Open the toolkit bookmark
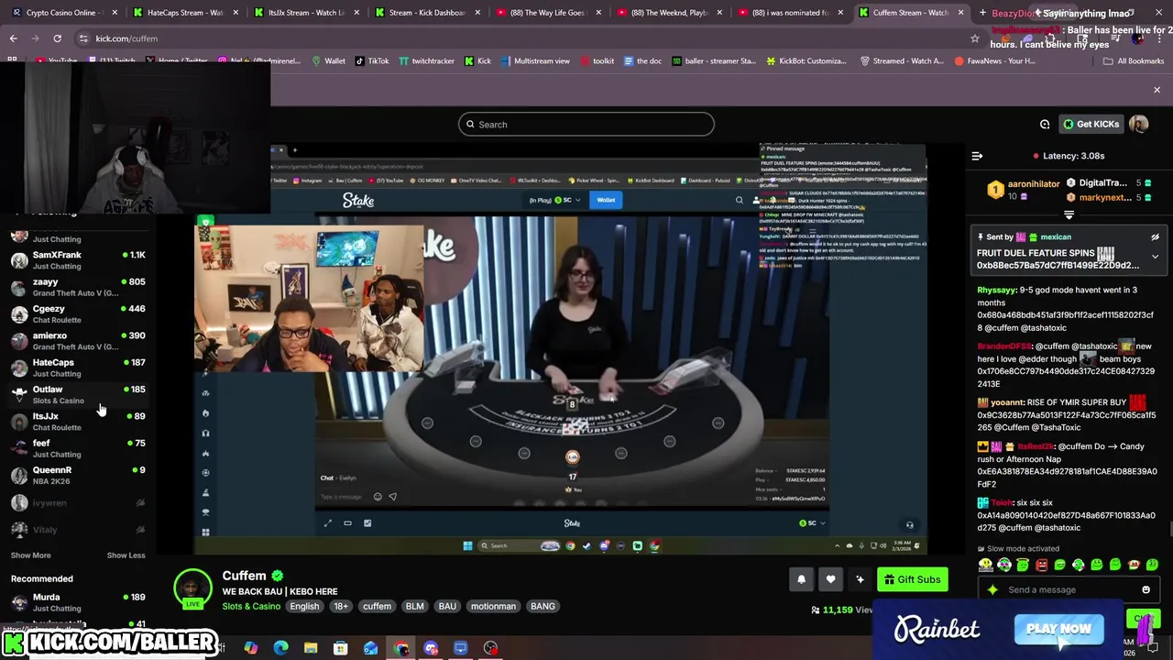 click(597, 61)
